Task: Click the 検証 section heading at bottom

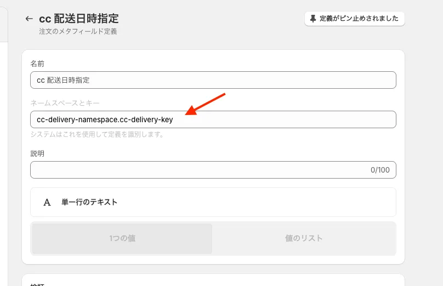Action: point(37,284)
